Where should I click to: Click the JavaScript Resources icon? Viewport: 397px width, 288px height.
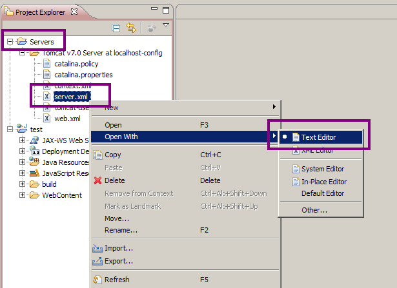pyautogui.click(x=34, y=173)
